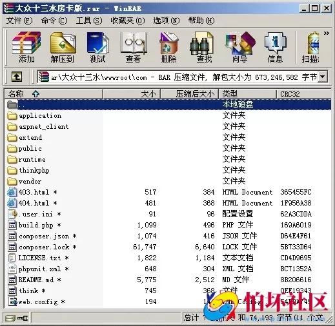335x326 pixels.
Task: Sort by Size (大小) column header
Action: click(x=132, y=94)
